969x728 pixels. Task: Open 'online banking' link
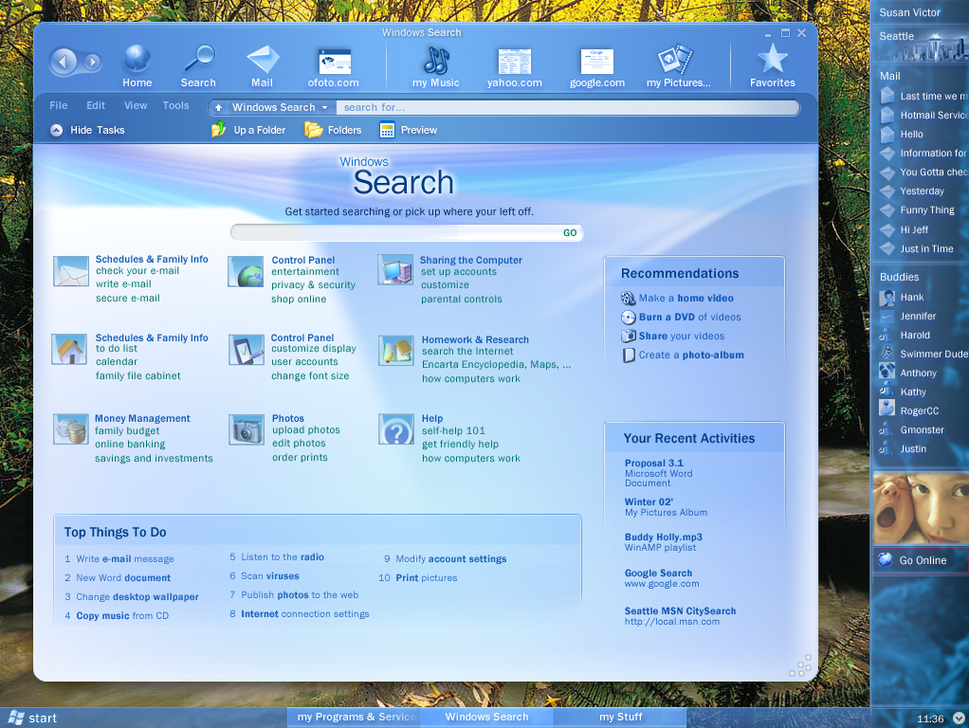point(130,445)
